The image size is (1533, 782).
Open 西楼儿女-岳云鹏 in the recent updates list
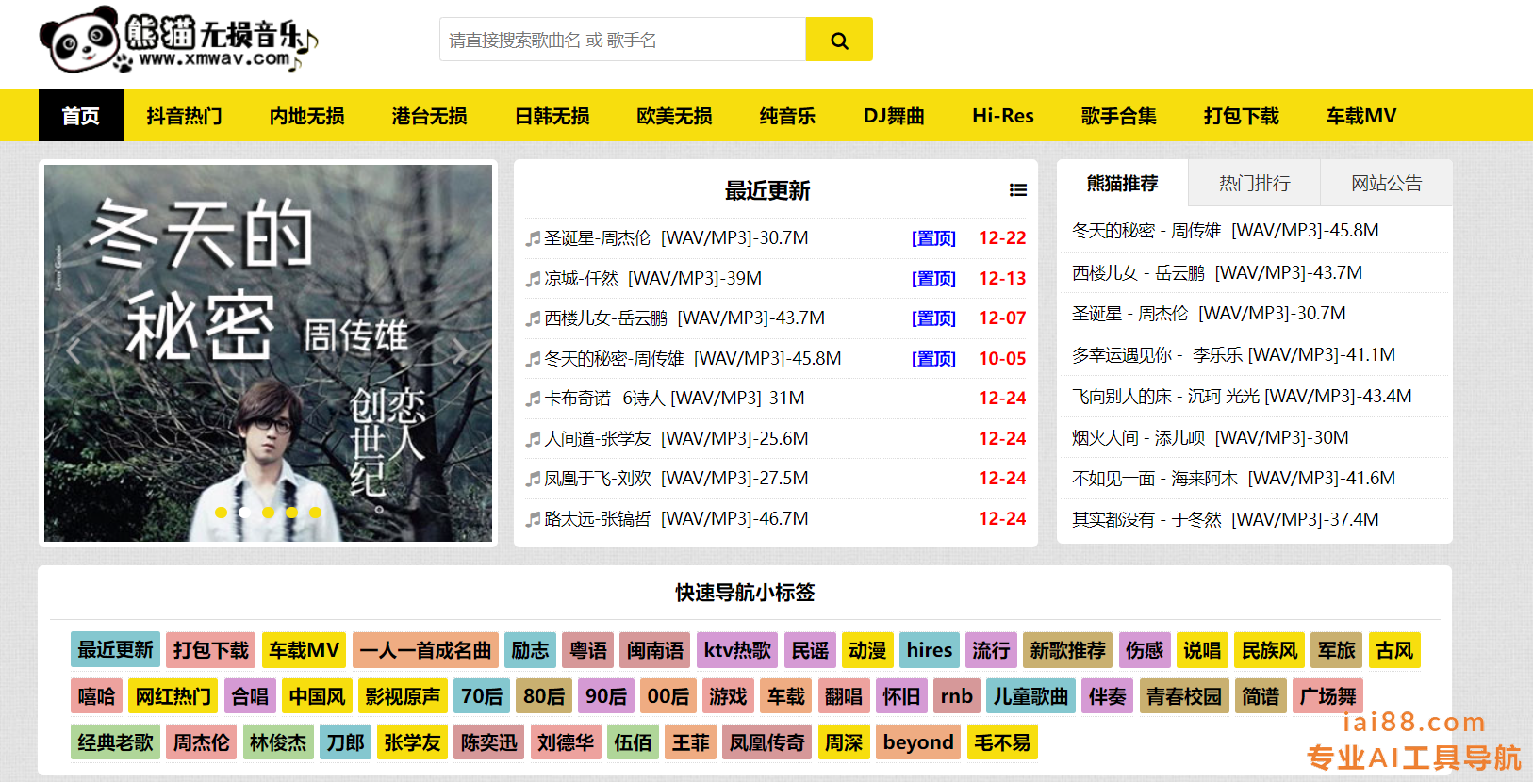684,318
